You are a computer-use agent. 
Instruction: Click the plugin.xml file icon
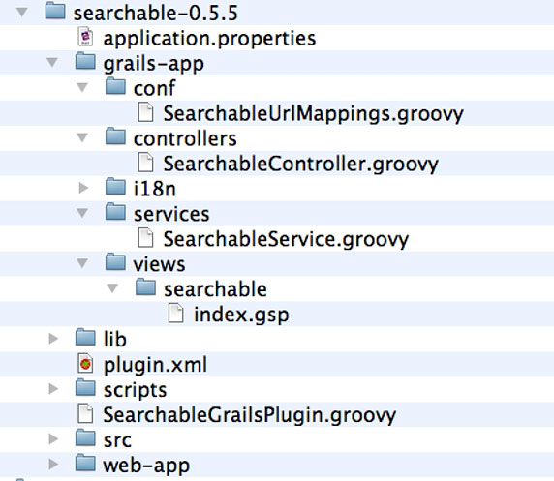(85, 364)
